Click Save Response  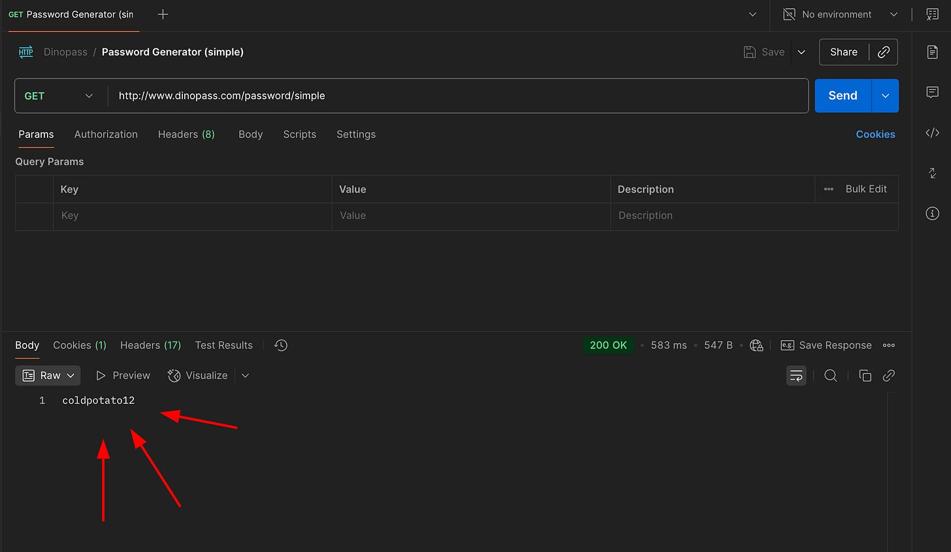826,346
